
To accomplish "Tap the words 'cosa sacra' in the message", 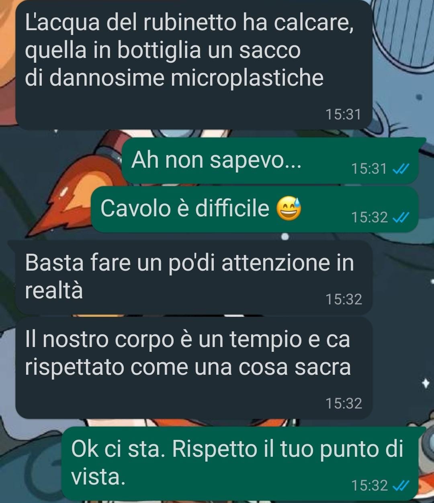I will pos(295,367).
